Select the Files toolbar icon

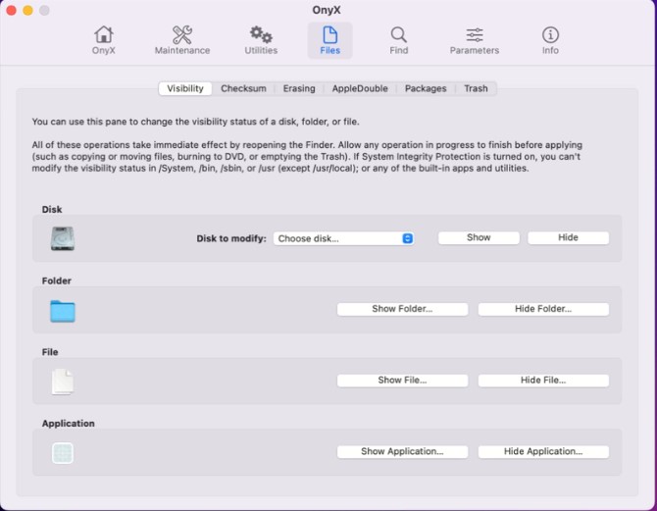[x=329, y=40]
